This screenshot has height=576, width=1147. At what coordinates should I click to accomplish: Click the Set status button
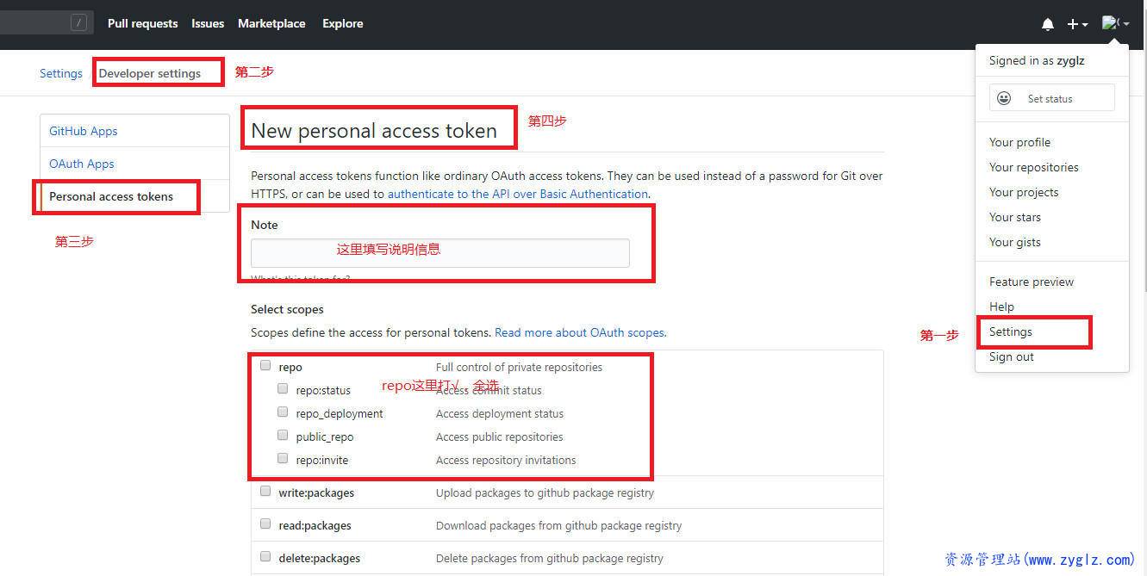point(1051,98)
